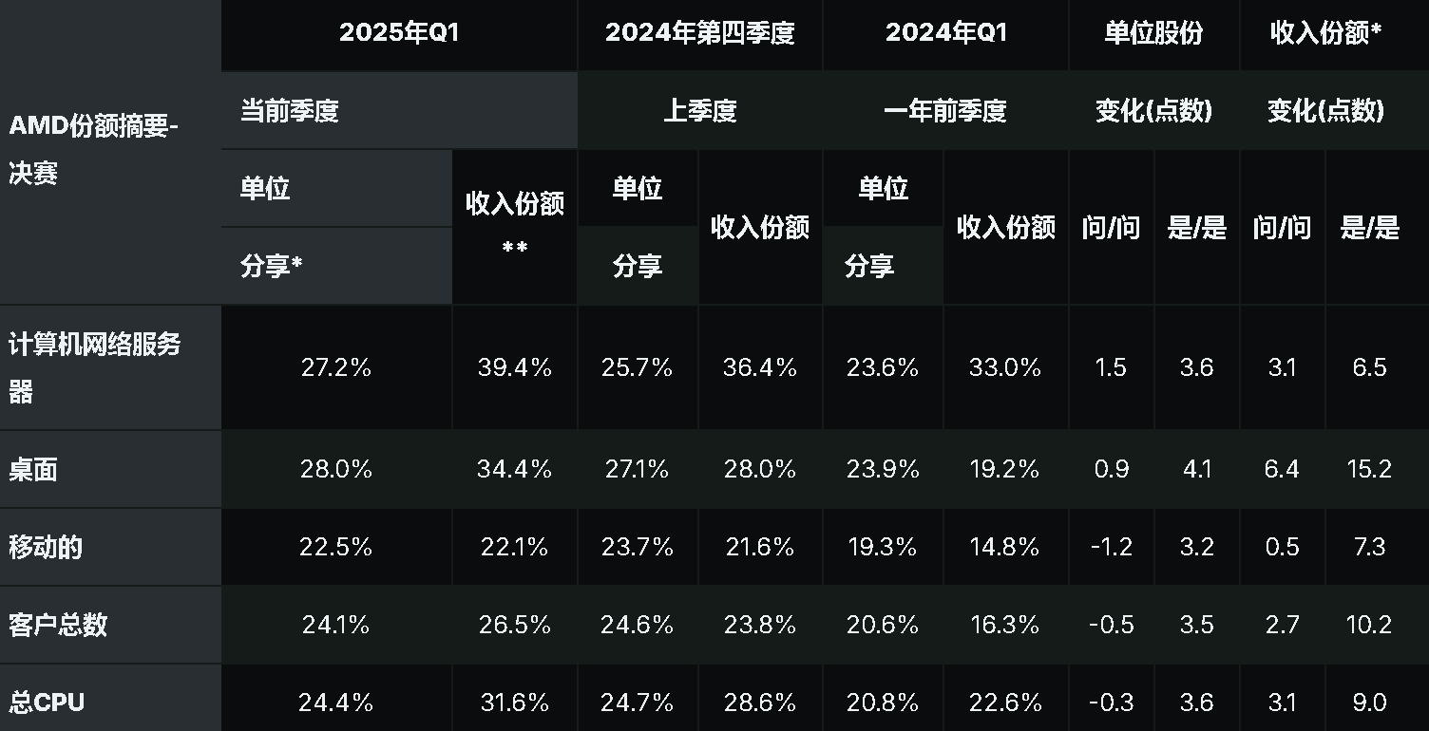The height and width of the screenshot is (731, 1429).
Task: Select the 上季度 subheader cell
Action: [x=700, y=111]
